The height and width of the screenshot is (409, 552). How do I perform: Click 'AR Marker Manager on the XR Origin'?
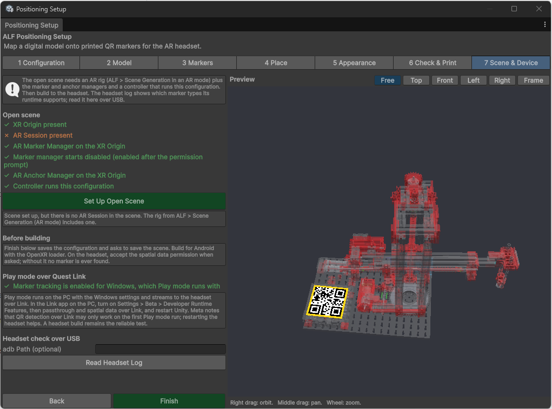tap(64, 146)
